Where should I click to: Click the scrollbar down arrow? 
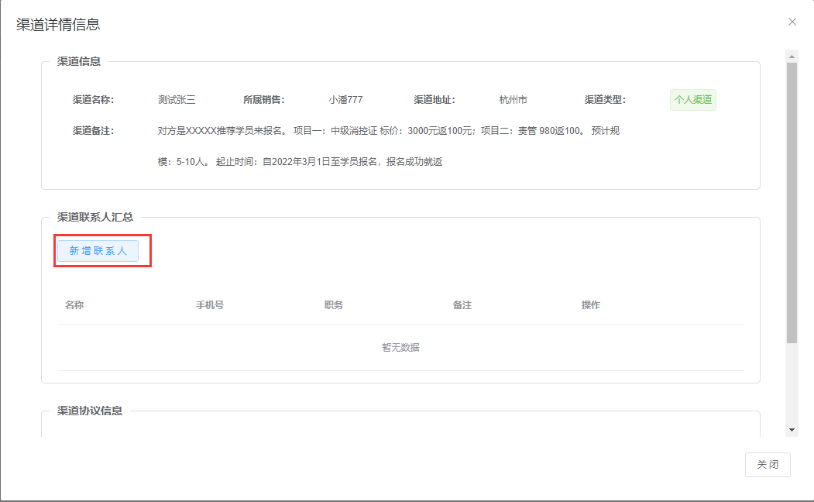[792, 429]
